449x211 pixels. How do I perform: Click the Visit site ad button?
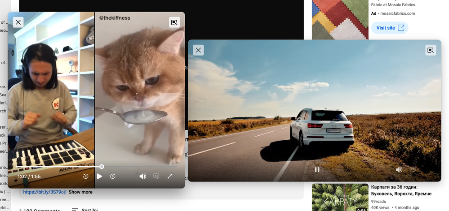click(x=390, y=28)
